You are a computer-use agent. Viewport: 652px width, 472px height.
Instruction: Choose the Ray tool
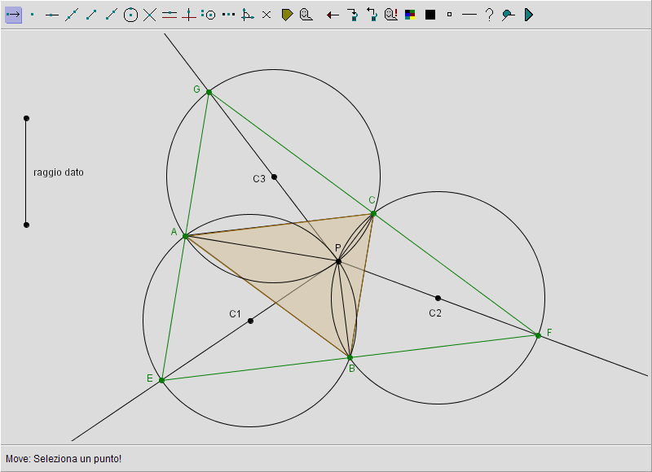pos(111,15)
